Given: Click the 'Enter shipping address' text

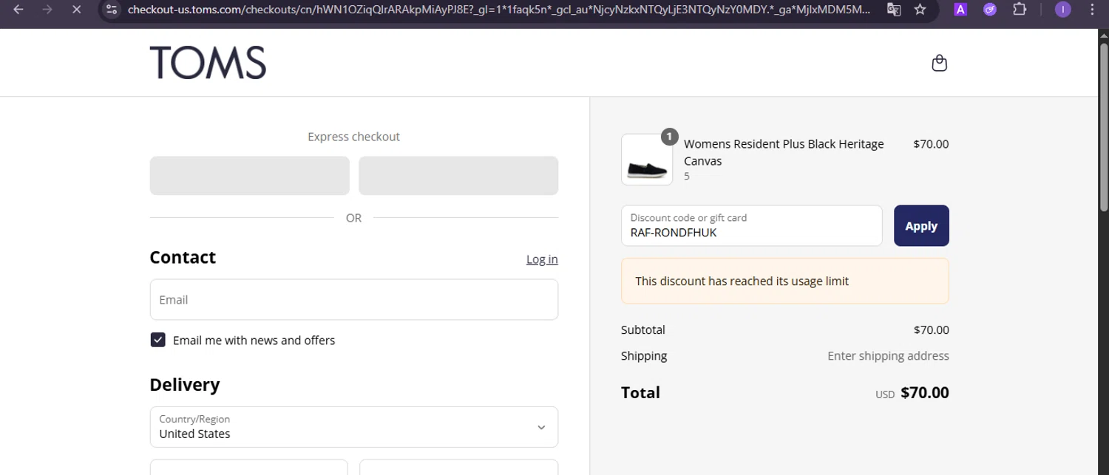Looking at the screenshot, I should point(888,356).
